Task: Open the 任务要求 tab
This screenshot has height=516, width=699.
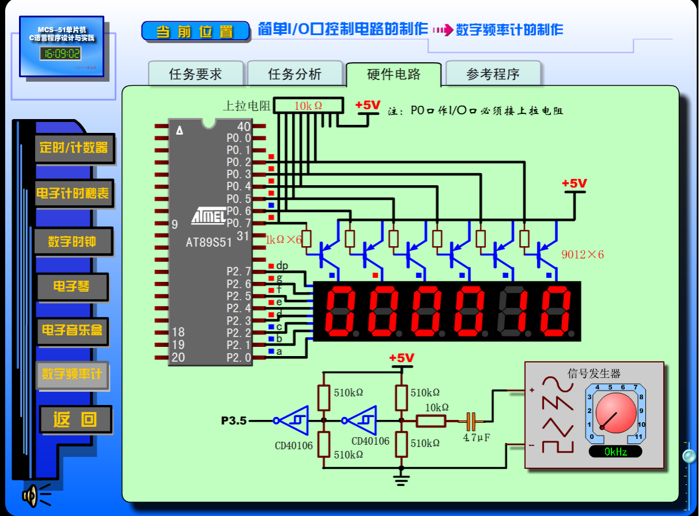Action: click(x=196, y=74)
